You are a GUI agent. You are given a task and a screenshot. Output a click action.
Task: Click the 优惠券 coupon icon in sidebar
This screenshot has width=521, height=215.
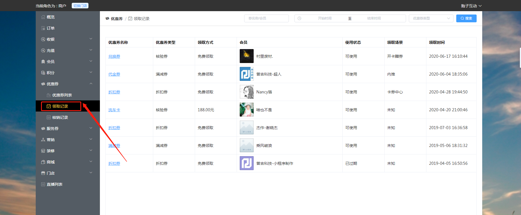point(43,84)
